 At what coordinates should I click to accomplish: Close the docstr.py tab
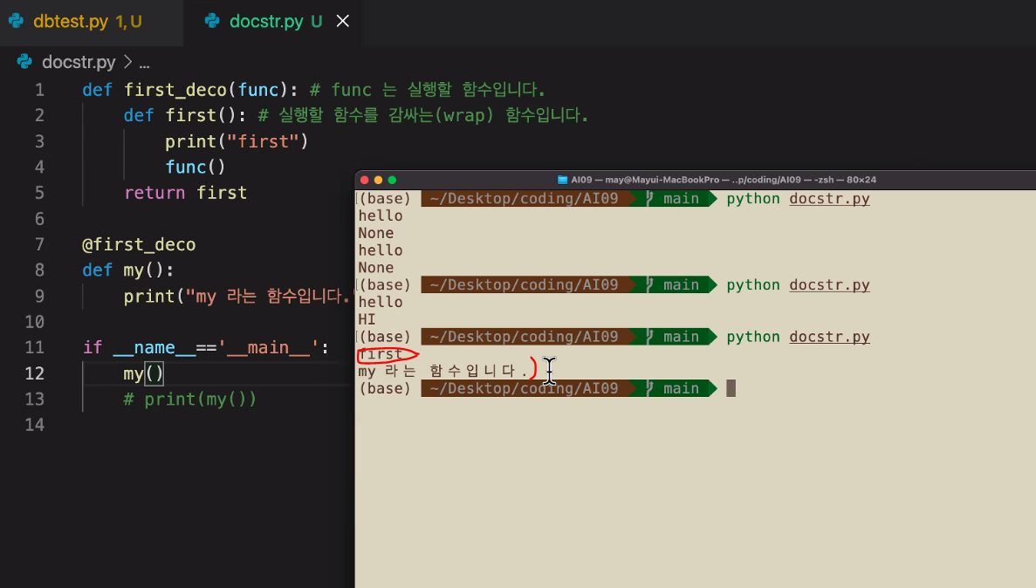click(x=342, y=21)
